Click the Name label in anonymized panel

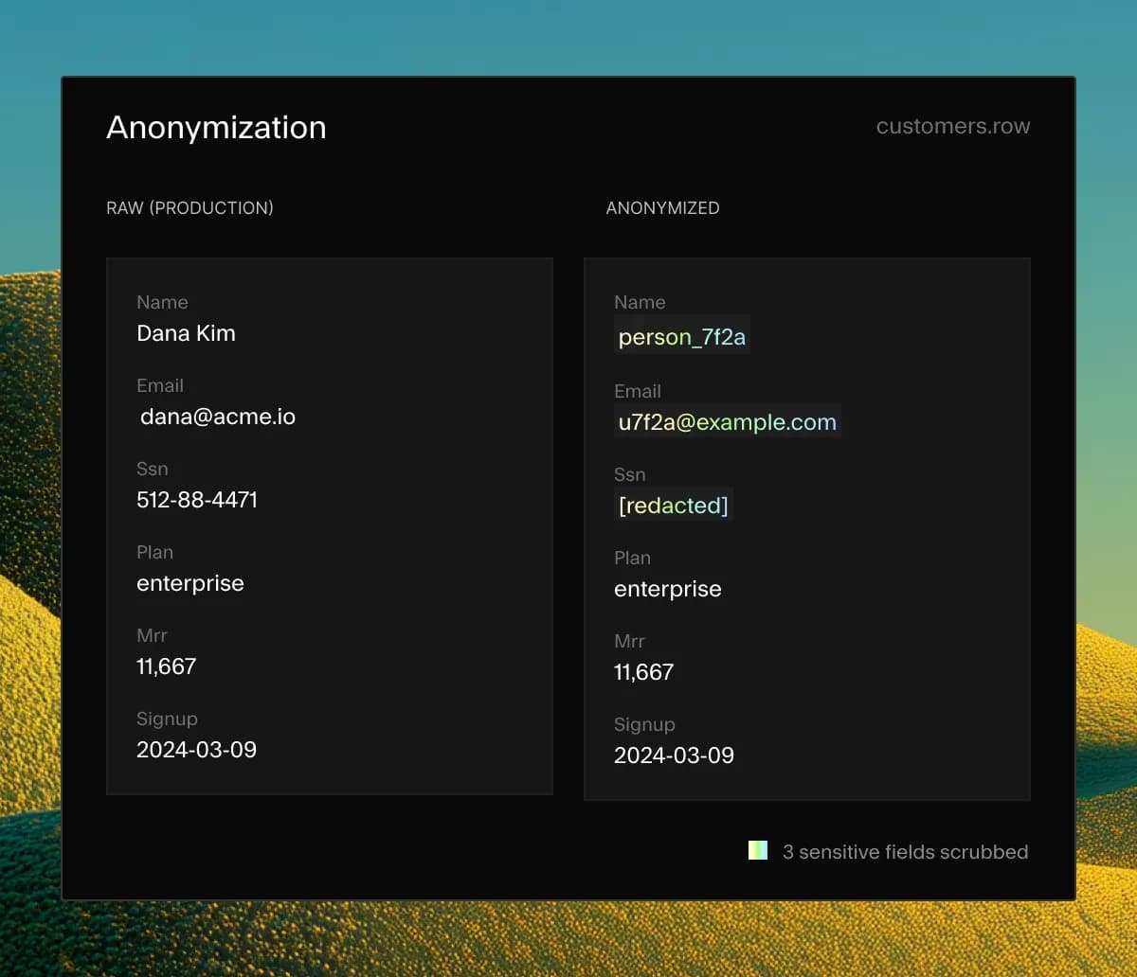pyautogui.click(x=640, y=302)
